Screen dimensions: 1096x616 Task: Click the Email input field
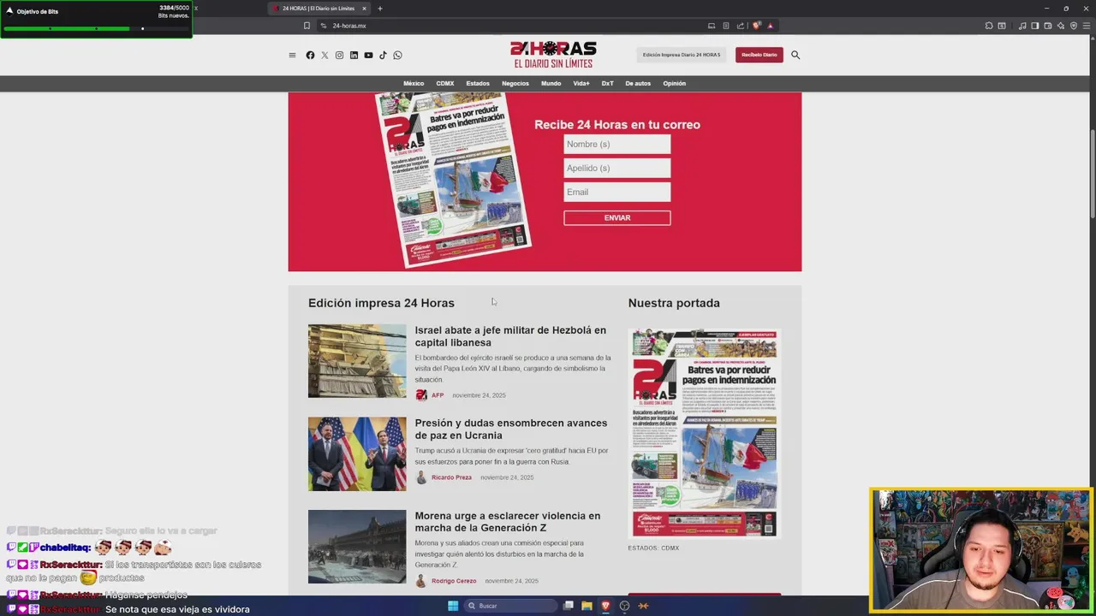pyautogui.click(x=617, y=192)
